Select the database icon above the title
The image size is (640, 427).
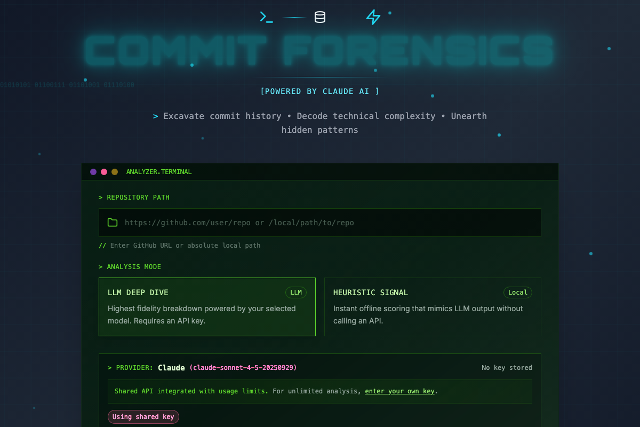pos(319,17)
